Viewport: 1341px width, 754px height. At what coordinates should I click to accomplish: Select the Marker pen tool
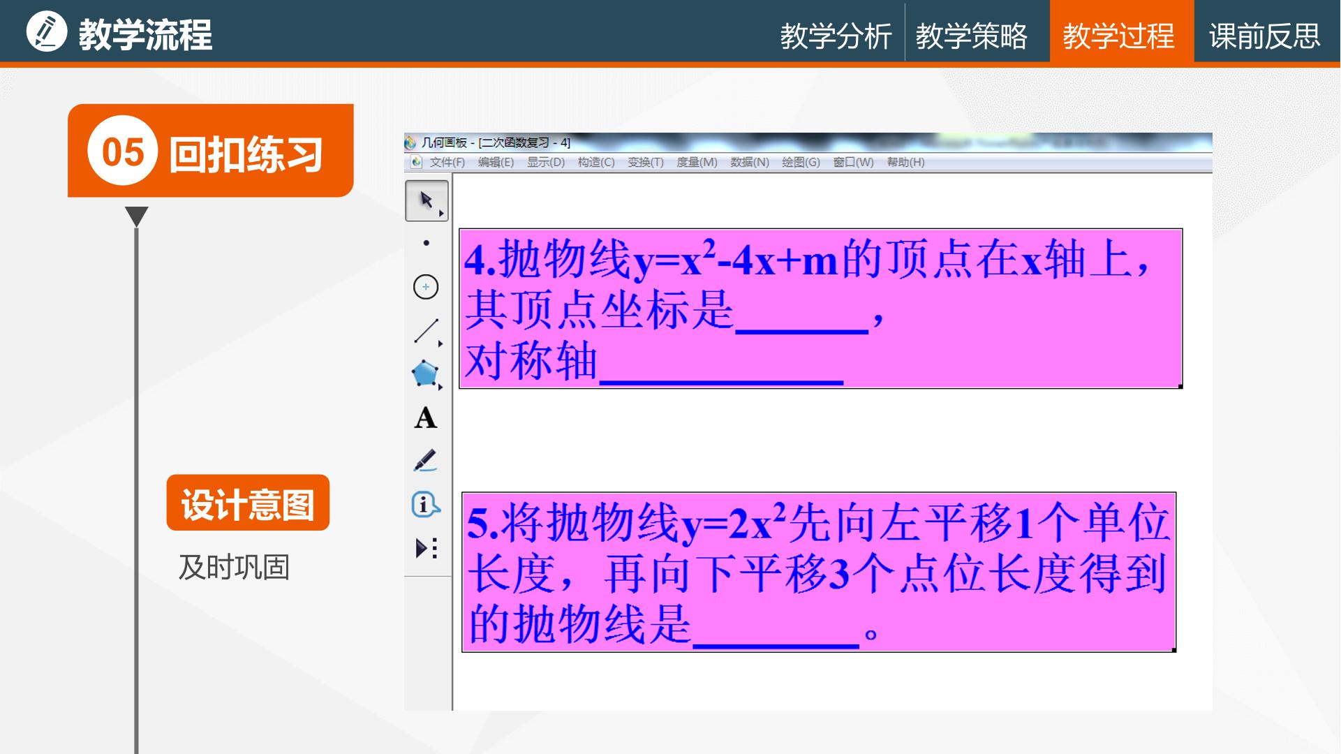pos(425,461)
